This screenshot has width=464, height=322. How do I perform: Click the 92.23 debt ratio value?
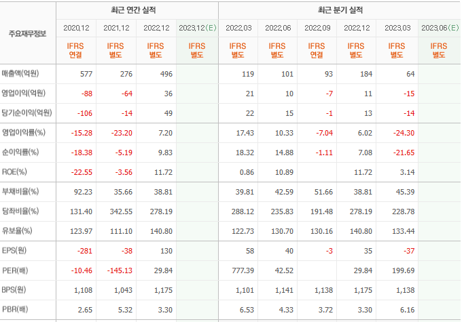83,192
